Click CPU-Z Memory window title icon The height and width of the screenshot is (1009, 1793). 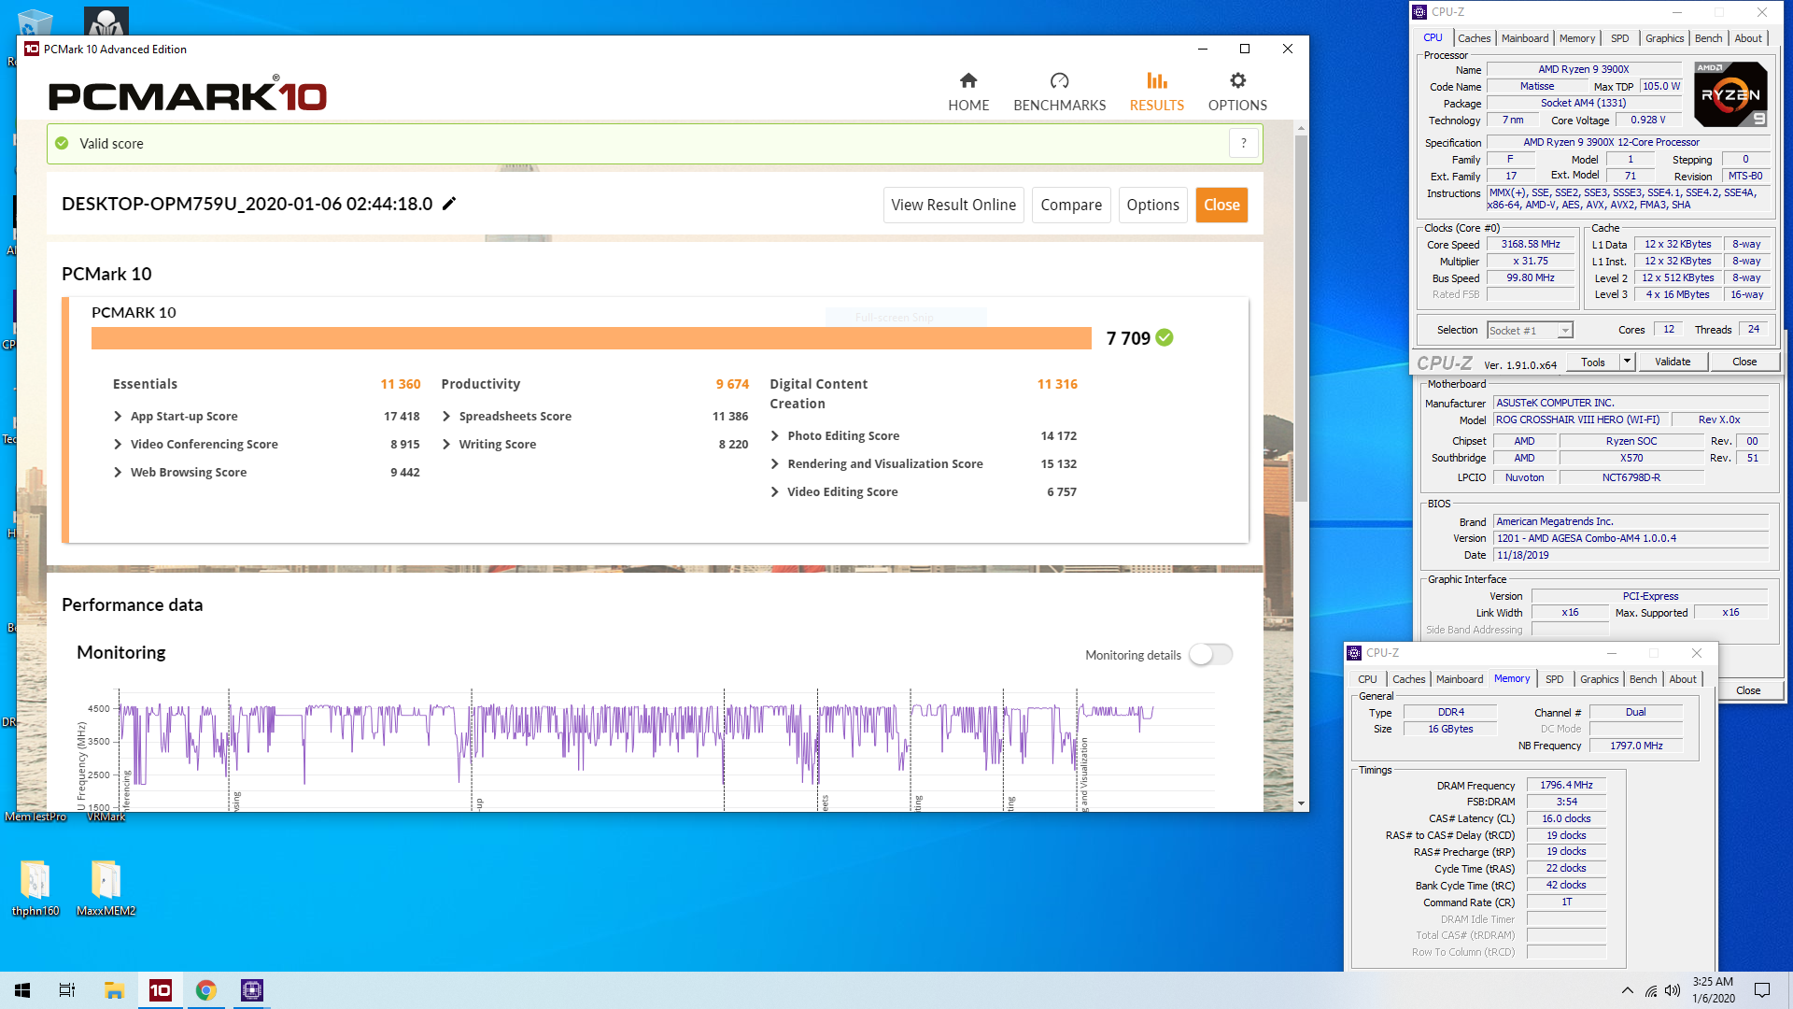pyautogui.click(x=1354, y=653)
